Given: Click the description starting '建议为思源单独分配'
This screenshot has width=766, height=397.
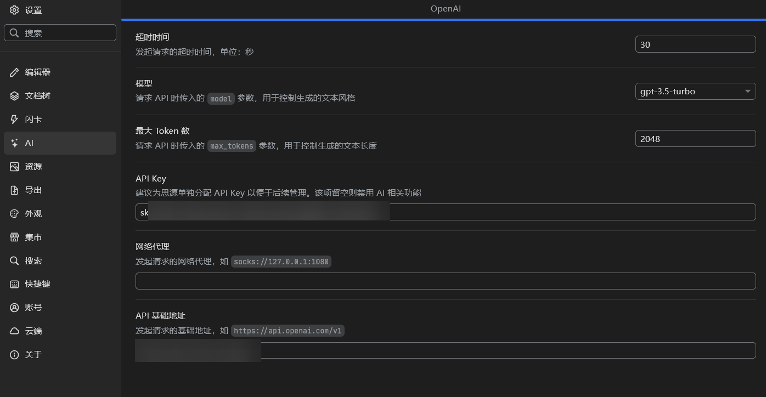Looking at the screenshot, I should tap(278, 193).
